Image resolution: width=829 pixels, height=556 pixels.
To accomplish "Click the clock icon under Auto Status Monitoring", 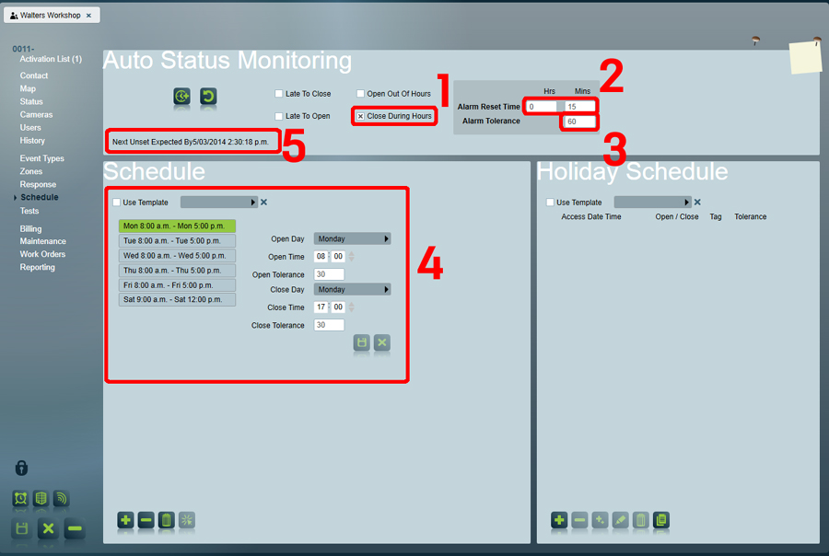I will [x=181, y=96].
